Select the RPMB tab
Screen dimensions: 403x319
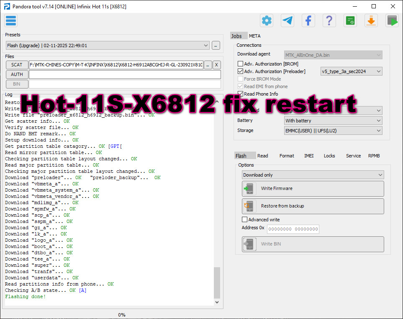[374, 156]
